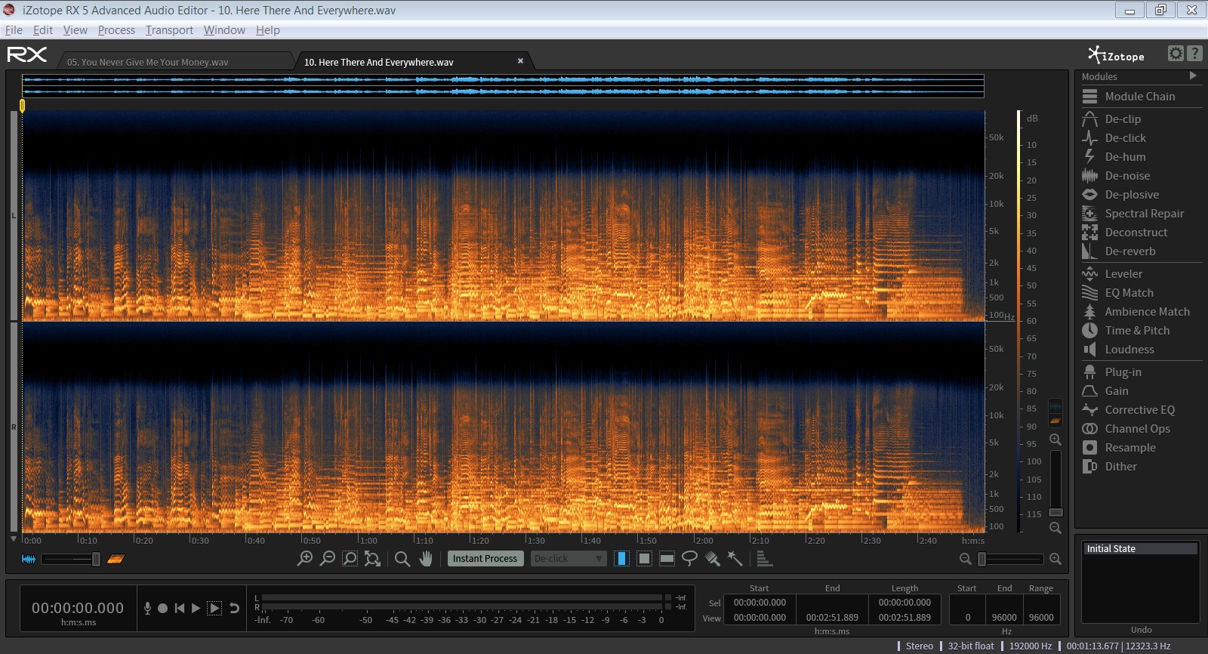The height and width of the screenshot is (654, 1208).
Task: Toggle the right channel selector bar
Action: point(14,427)
